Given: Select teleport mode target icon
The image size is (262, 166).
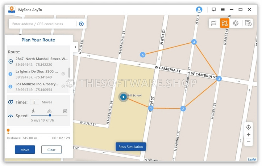Looking at the screenshot, I should (236, 23).
